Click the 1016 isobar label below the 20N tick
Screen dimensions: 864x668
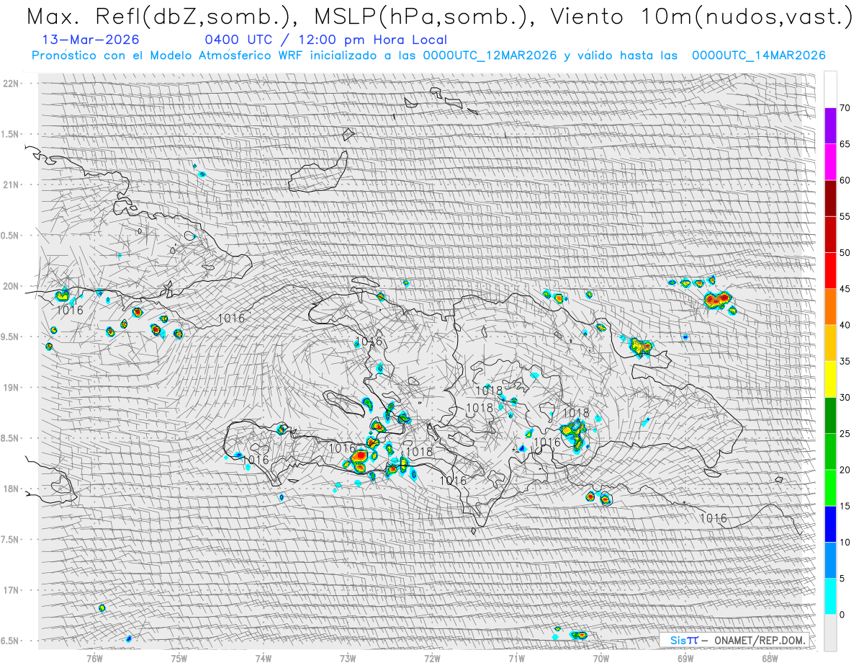coord(70,311)
